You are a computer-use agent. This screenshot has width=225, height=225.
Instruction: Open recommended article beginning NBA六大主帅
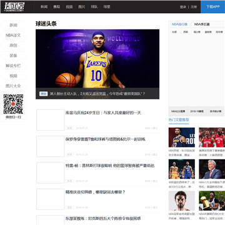[x=212, y=184]
